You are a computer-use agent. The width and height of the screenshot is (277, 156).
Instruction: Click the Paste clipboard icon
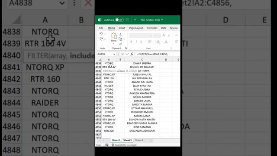[x=114, y=36]
